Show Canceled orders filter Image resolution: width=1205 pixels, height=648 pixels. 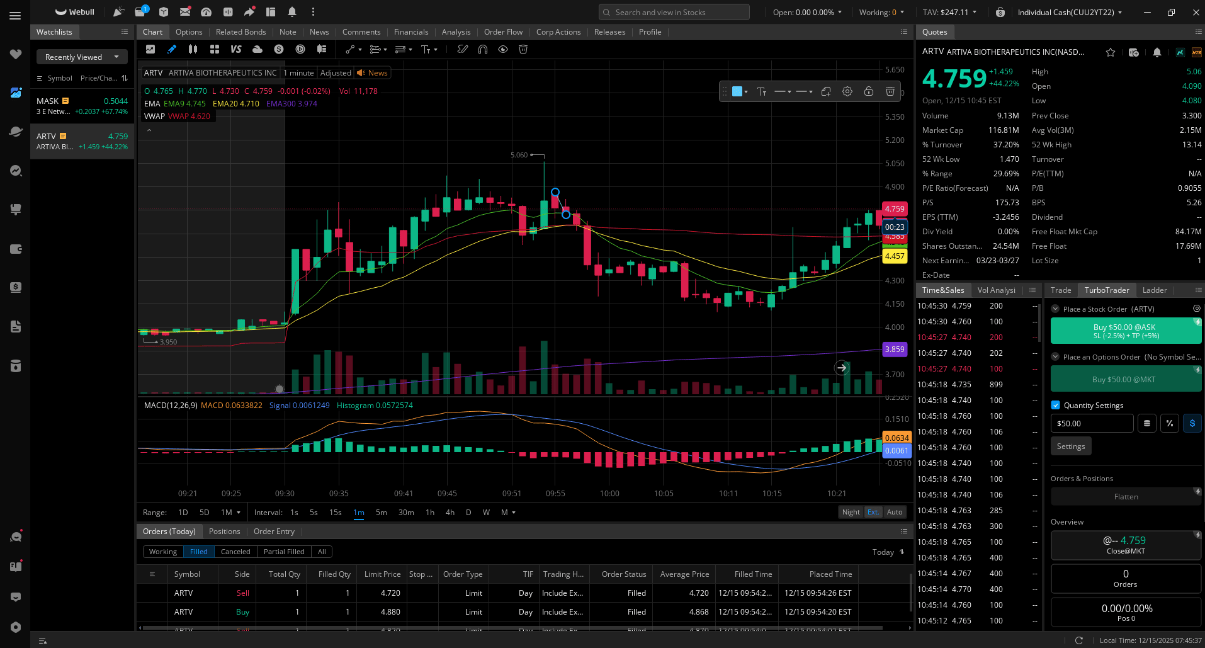click(x=235, y=552)
